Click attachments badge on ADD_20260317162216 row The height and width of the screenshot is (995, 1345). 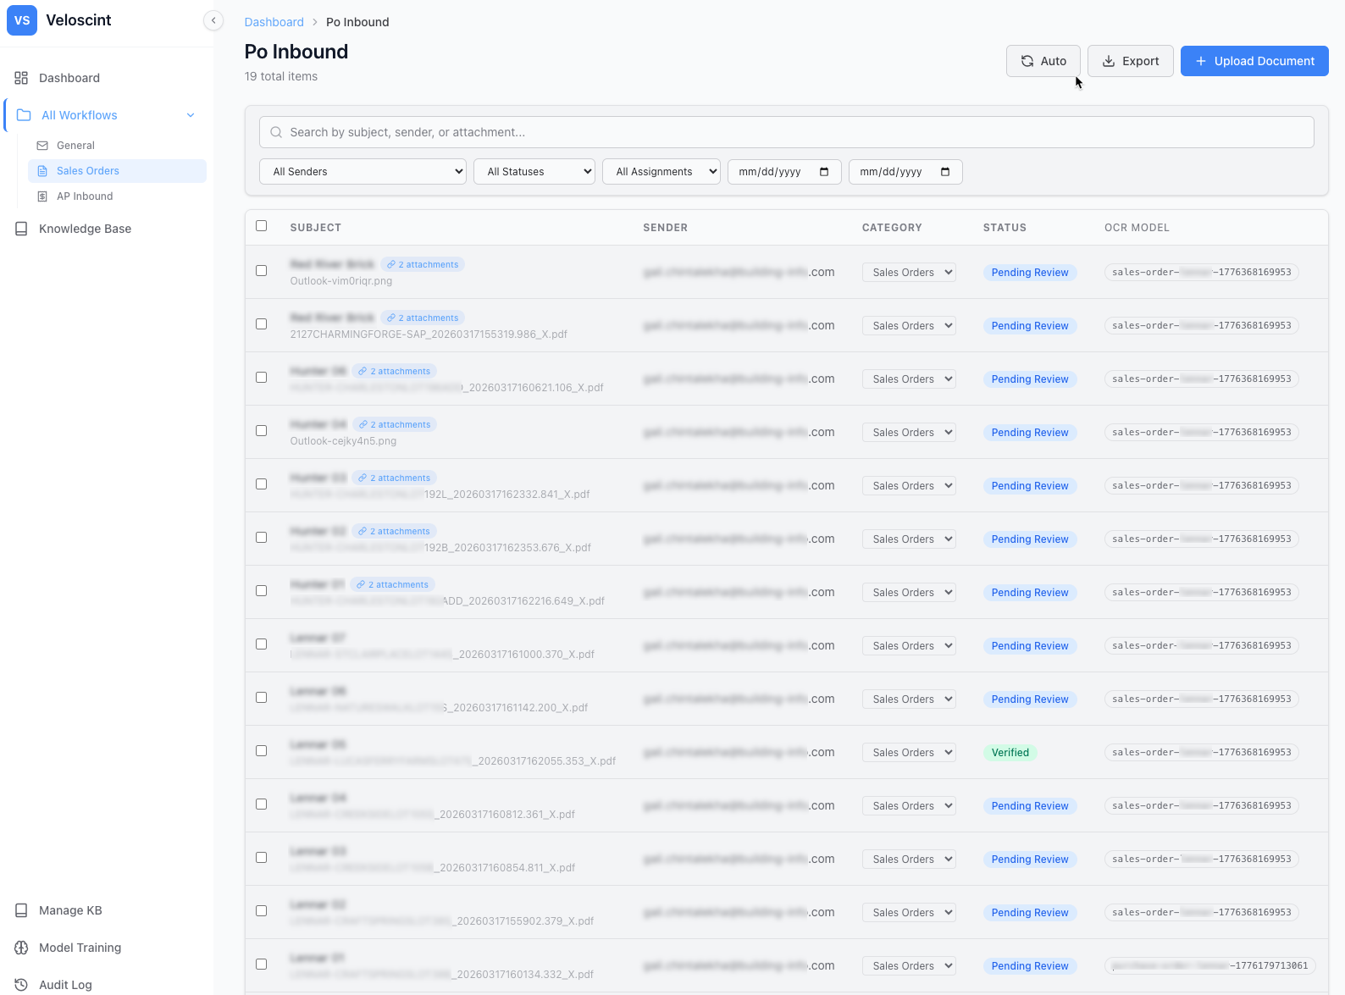tap(393, 584)
